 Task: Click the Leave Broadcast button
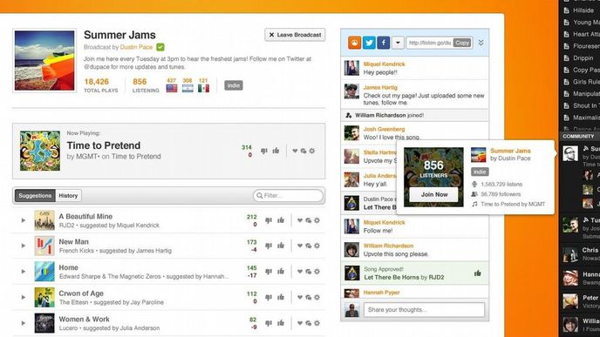[295, 35]
